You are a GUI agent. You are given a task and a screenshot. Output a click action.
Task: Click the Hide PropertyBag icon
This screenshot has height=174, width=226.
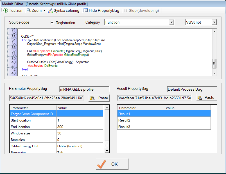86,10
